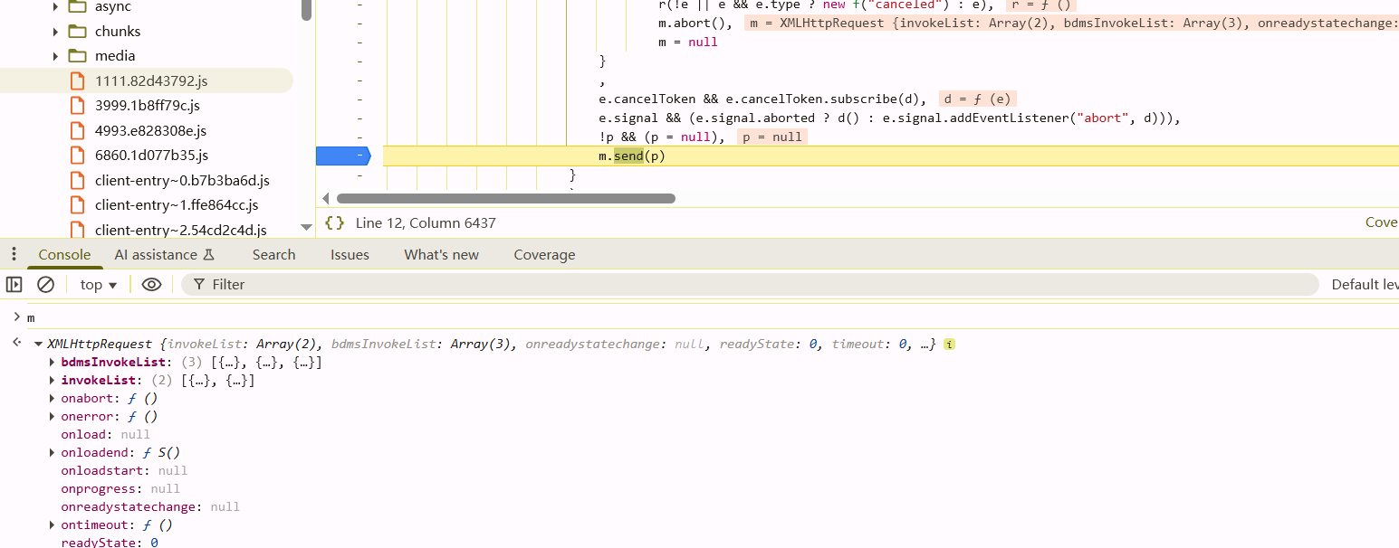
Task: Toggle the console sidebar
Action: click(14, 284)
